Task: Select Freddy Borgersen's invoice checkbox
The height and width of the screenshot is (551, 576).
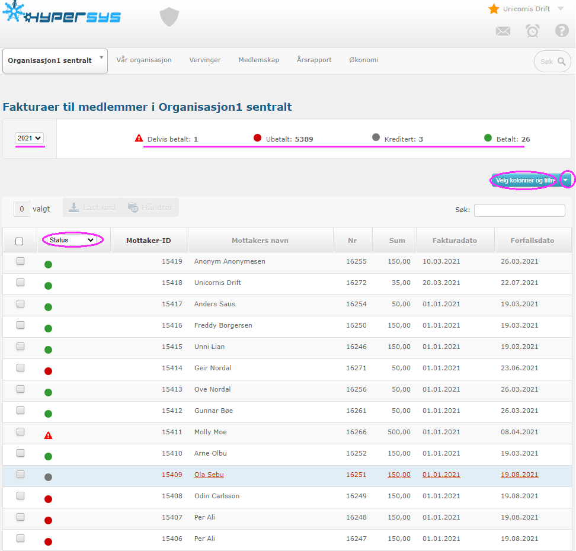Action: coord(21,325)
